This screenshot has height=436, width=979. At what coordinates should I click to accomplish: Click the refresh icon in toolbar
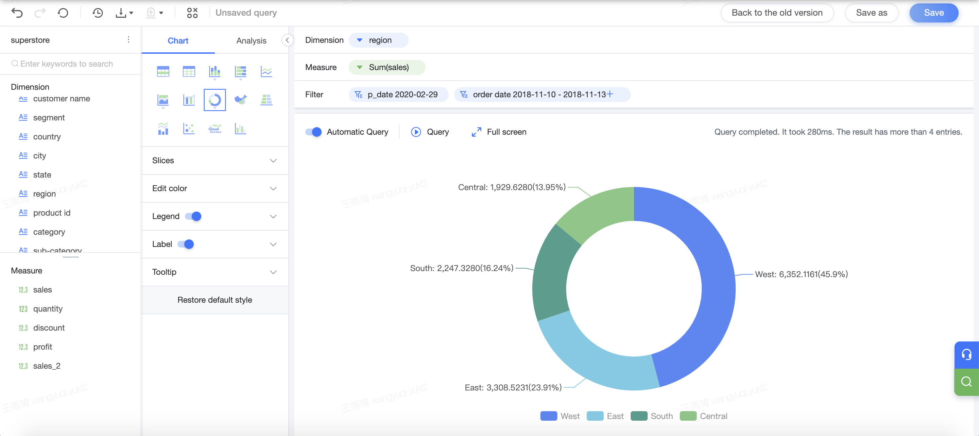pyautogui.click(x=63, y=13)
